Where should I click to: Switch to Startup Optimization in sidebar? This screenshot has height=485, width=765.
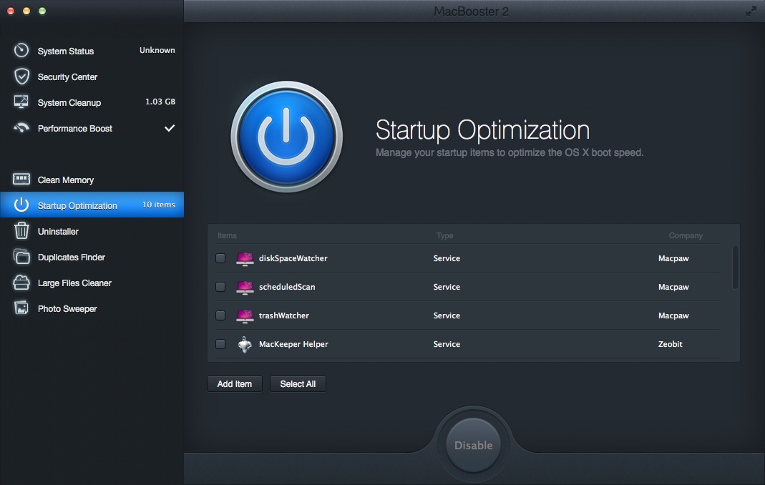tap(77, 205)
